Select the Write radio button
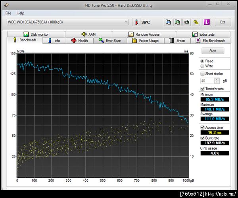This screenshot has height=198, width=238. point(202,66)
